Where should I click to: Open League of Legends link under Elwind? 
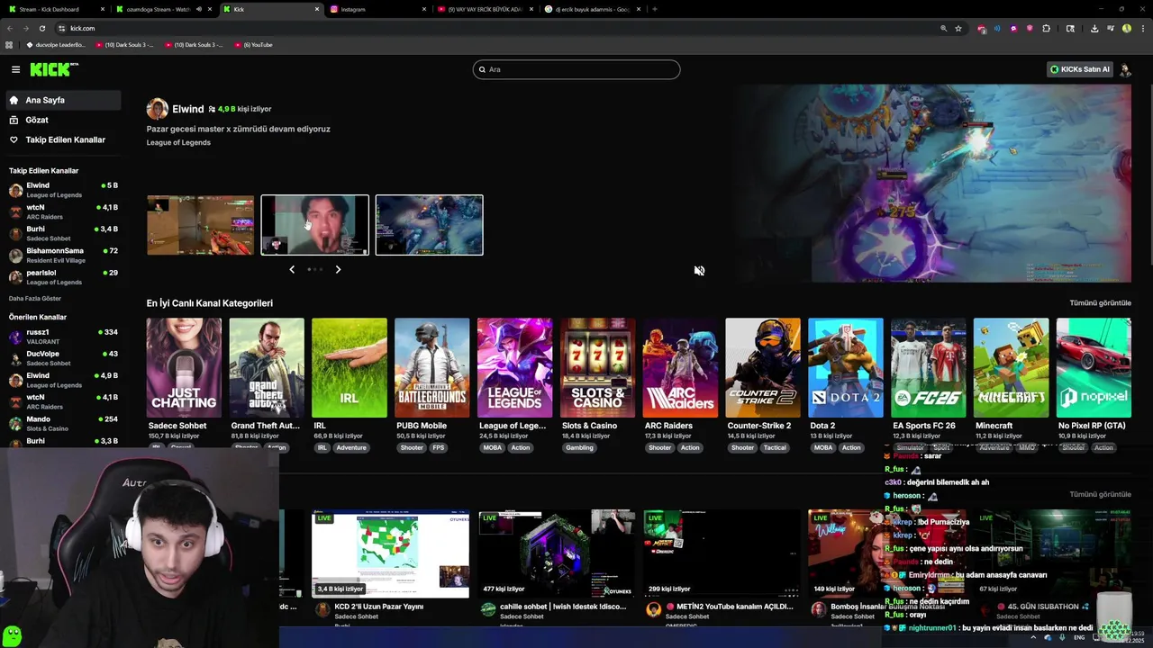pos(178,142)
